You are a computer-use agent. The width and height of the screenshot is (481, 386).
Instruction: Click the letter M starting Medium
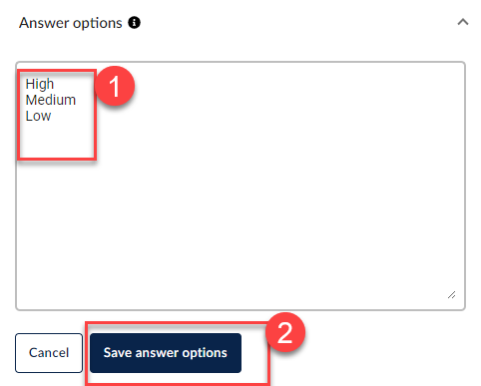click(x=31, y=100)
